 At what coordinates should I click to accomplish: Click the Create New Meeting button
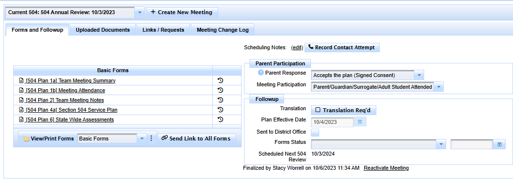(182, 12)
